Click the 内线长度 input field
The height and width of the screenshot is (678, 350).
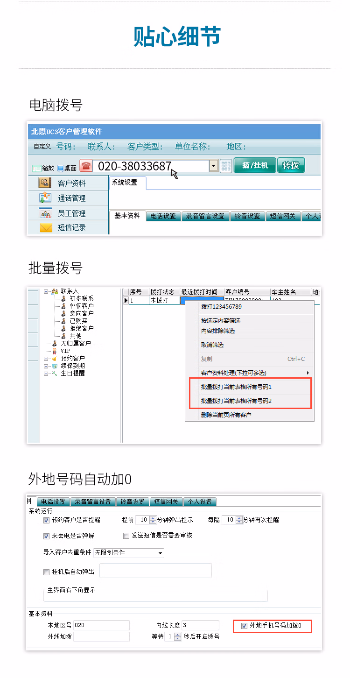click(200, 626)
